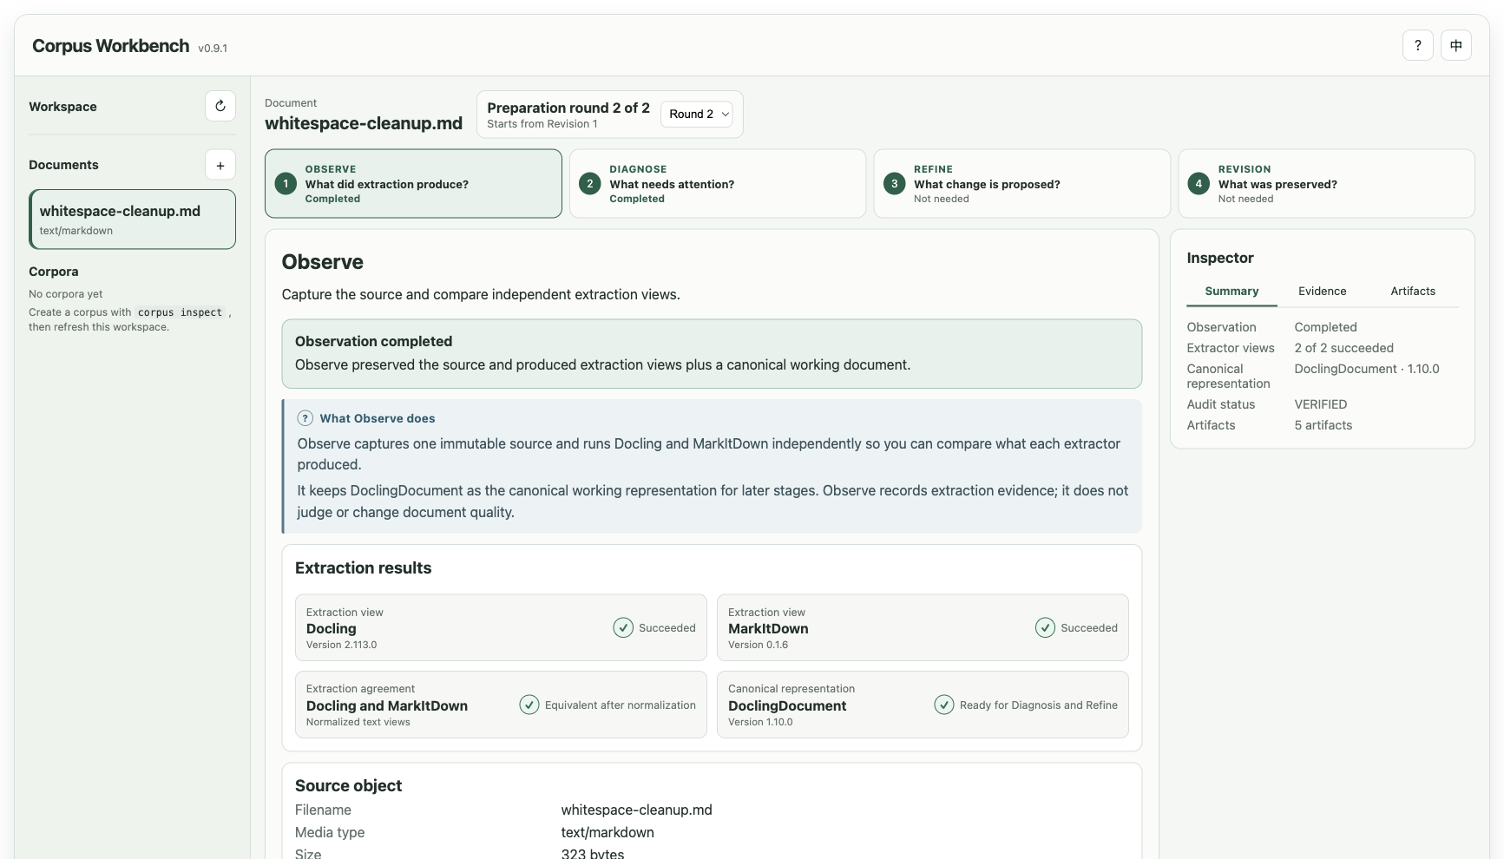The image size is (1504, 859).
Task: Select whitespace-cleanup.md in Documents list
Action: pyautogui.click(x=132, y=220)
